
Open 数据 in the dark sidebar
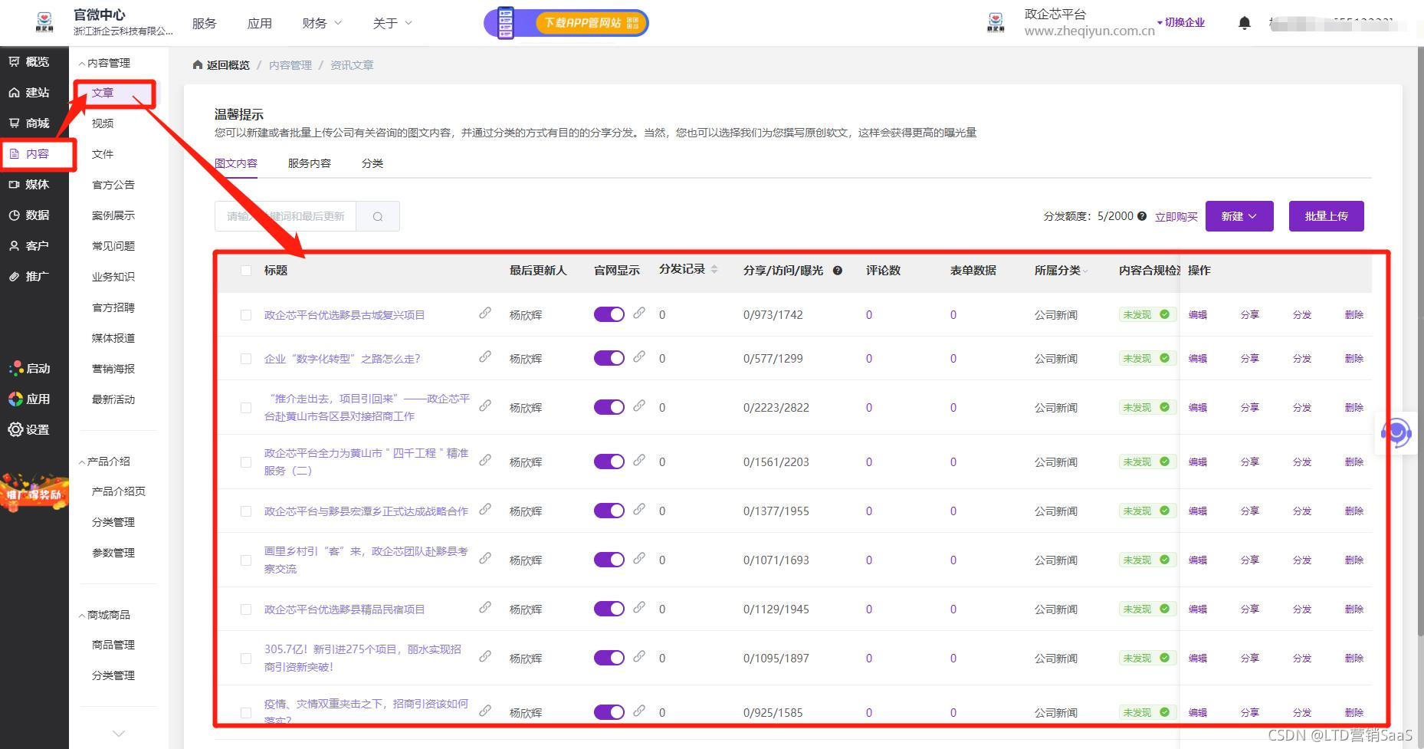29,215
